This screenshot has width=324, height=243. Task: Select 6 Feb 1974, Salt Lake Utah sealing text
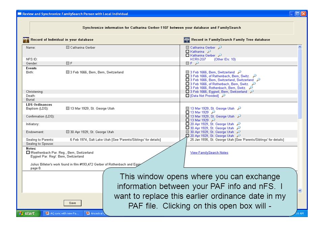pos(115,140)
